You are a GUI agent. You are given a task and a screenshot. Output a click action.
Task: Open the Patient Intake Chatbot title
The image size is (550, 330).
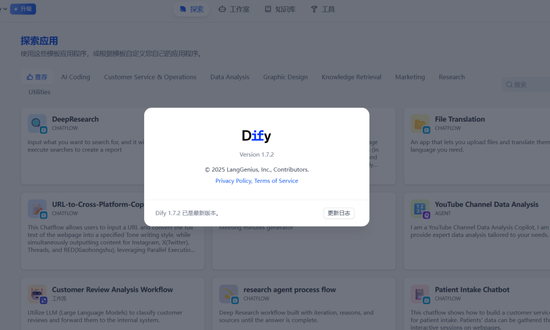(x=472, y=290)
